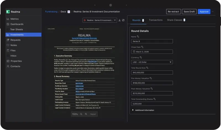
Task: Click the 100% zoom level
Action: pyautogui.click(x=75, y=114)
